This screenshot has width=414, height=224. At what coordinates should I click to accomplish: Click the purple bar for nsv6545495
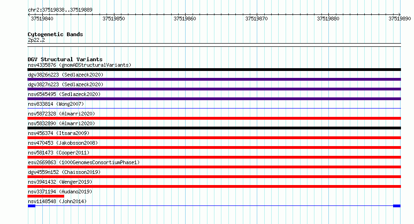(x=214, y=99)
